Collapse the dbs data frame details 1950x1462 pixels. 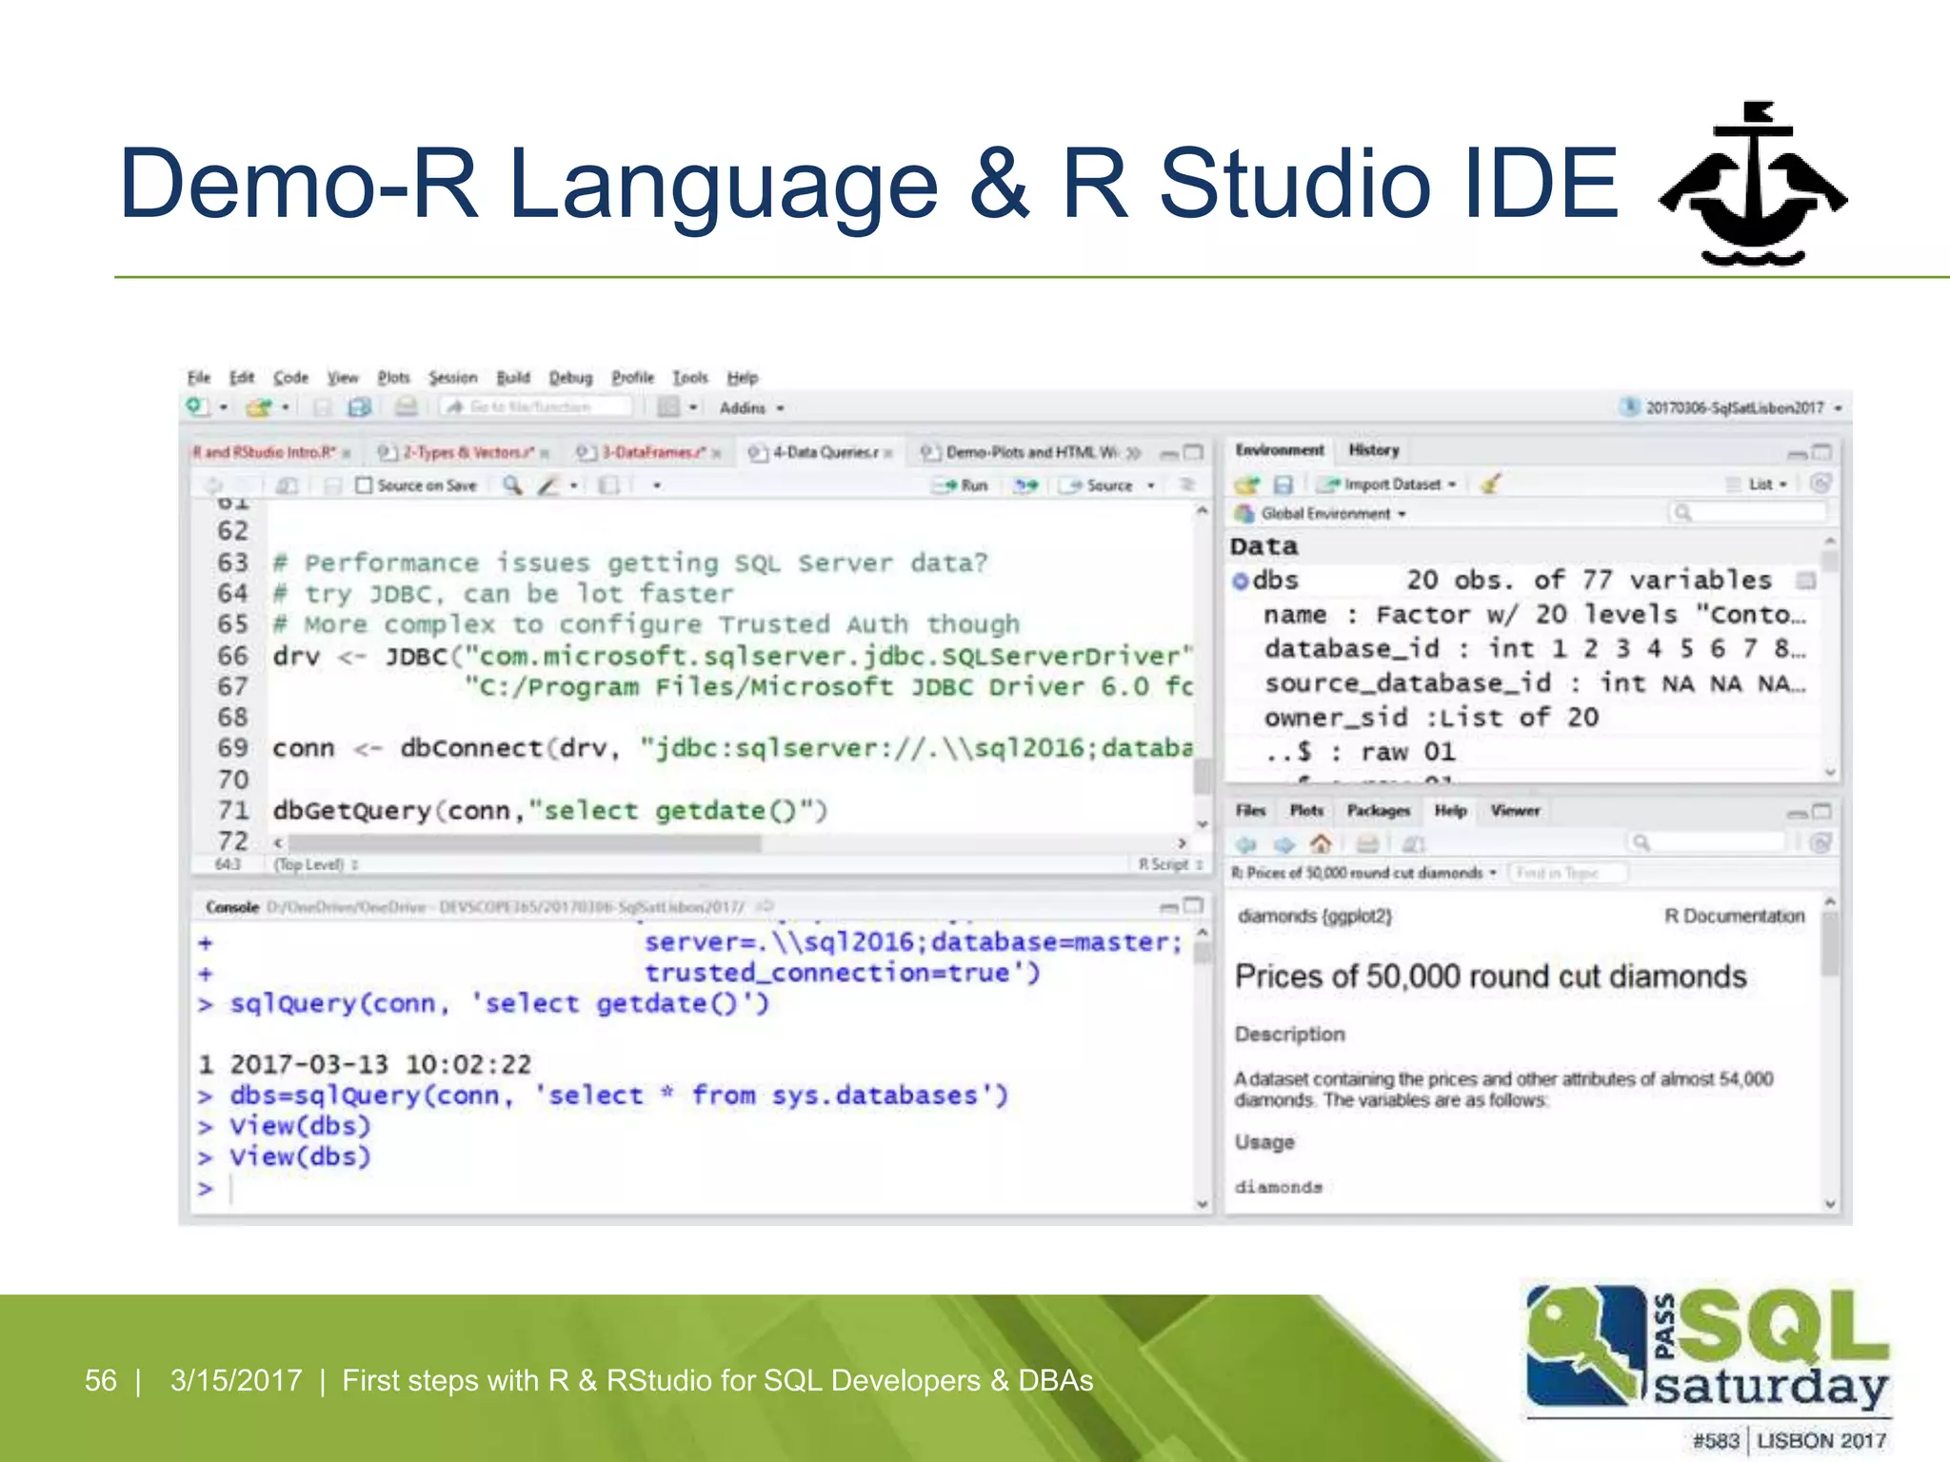pyautogui.click(x=1240, y=581)
